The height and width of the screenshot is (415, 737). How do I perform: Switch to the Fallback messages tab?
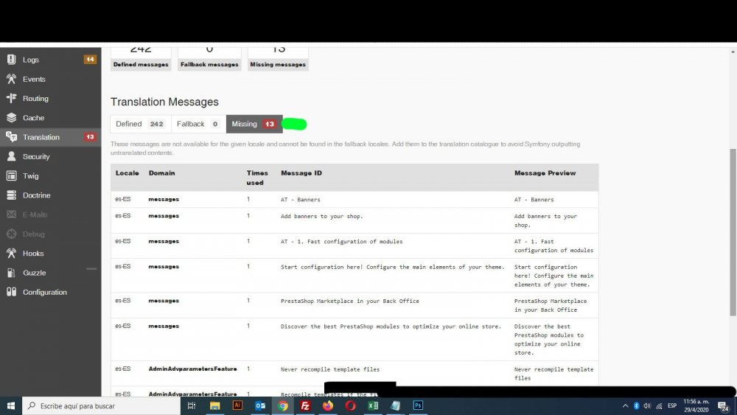click(198, 124)
